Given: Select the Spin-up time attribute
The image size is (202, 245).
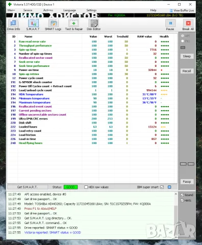Looking at the screenshot, I should 92,50.
